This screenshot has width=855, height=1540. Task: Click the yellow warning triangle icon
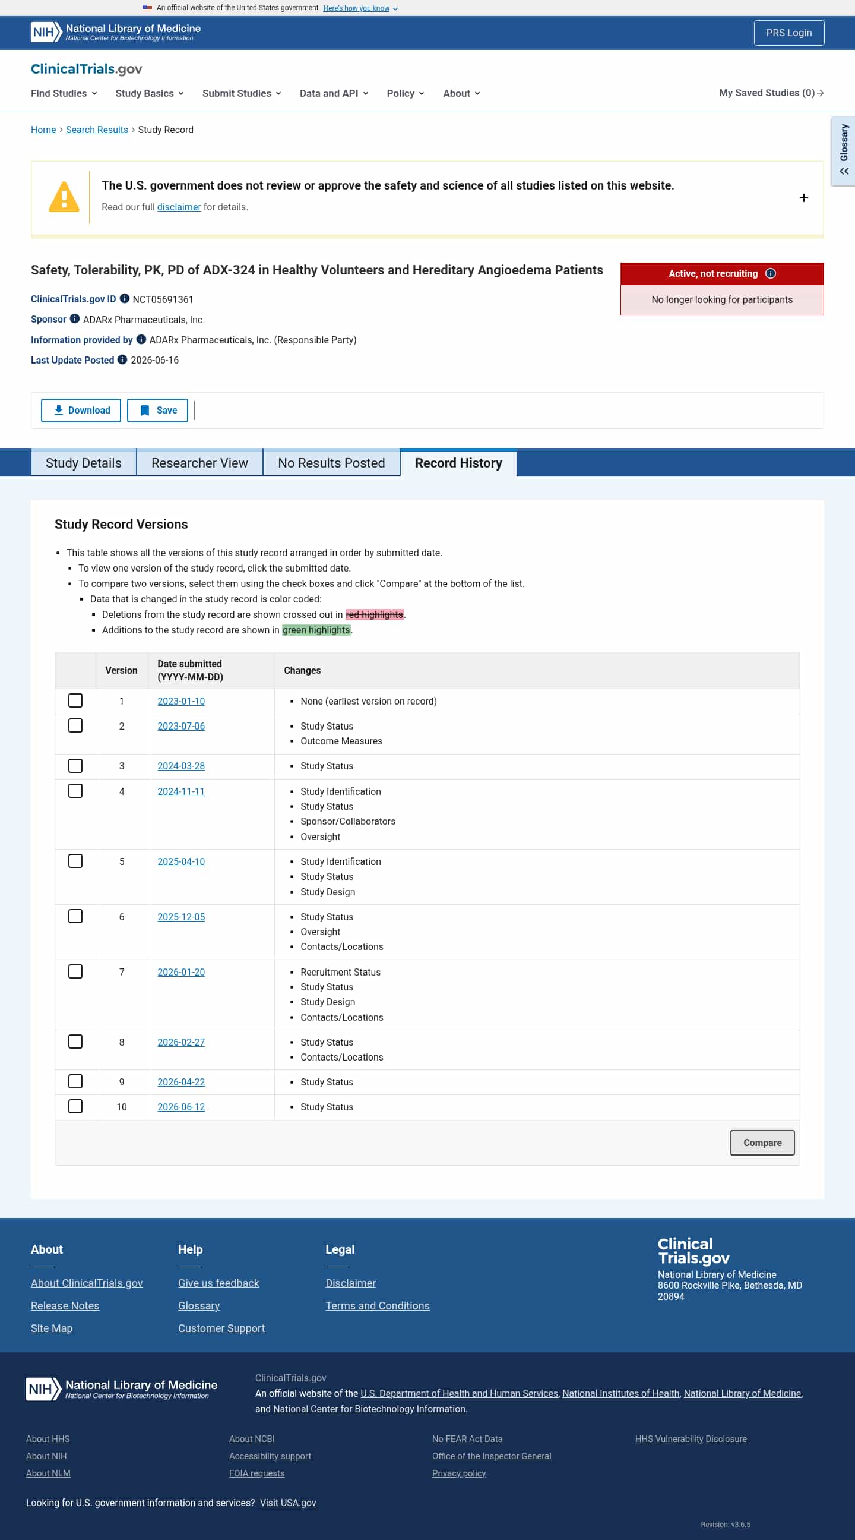click(x=64, y=197)
